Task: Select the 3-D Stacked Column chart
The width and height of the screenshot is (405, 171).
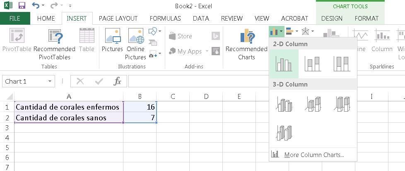Action: tap(313, 104)
